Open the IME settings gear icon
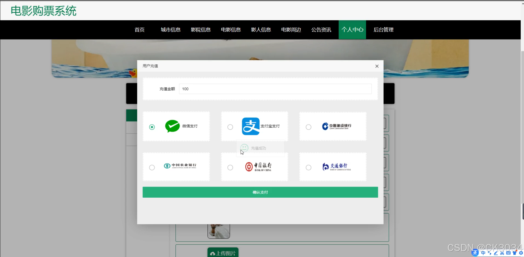Image resolution: width=524 pixels, height=257 pixels. pos(521,253)
